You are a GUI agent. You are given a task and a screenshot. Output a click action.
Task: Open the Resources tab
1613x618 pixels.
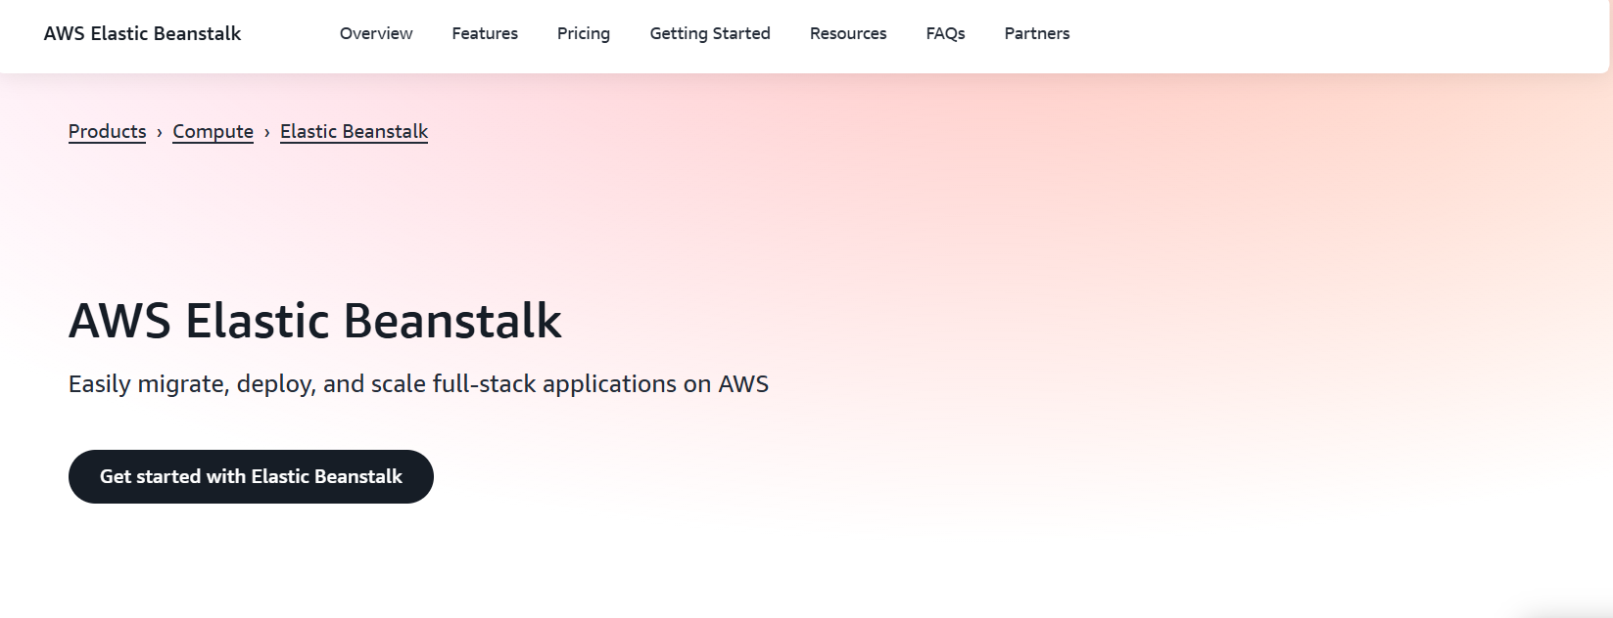[848, 33]
